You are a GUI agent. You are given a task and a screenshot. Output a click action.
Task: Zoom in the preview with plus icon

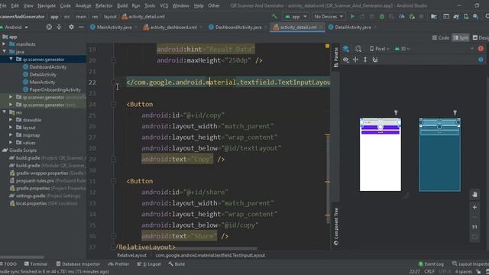pyautogui.click(x=474, y=207)
